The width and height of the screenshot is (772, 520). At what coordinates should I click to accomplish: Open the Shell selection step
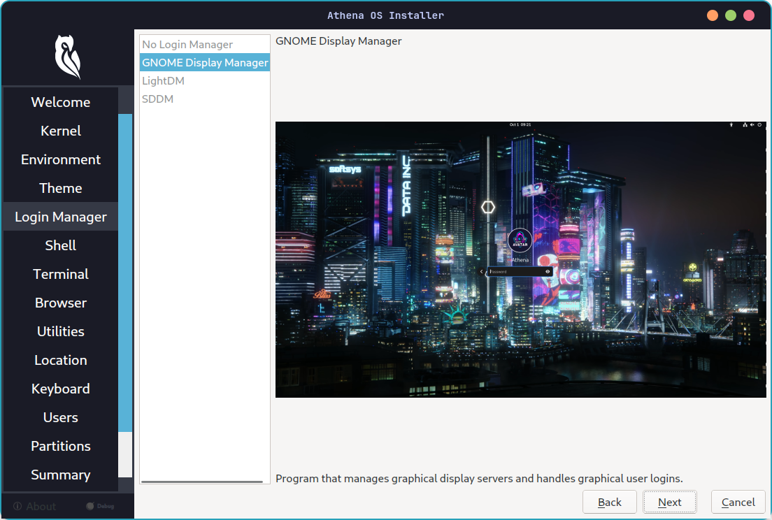coord(60,245)
